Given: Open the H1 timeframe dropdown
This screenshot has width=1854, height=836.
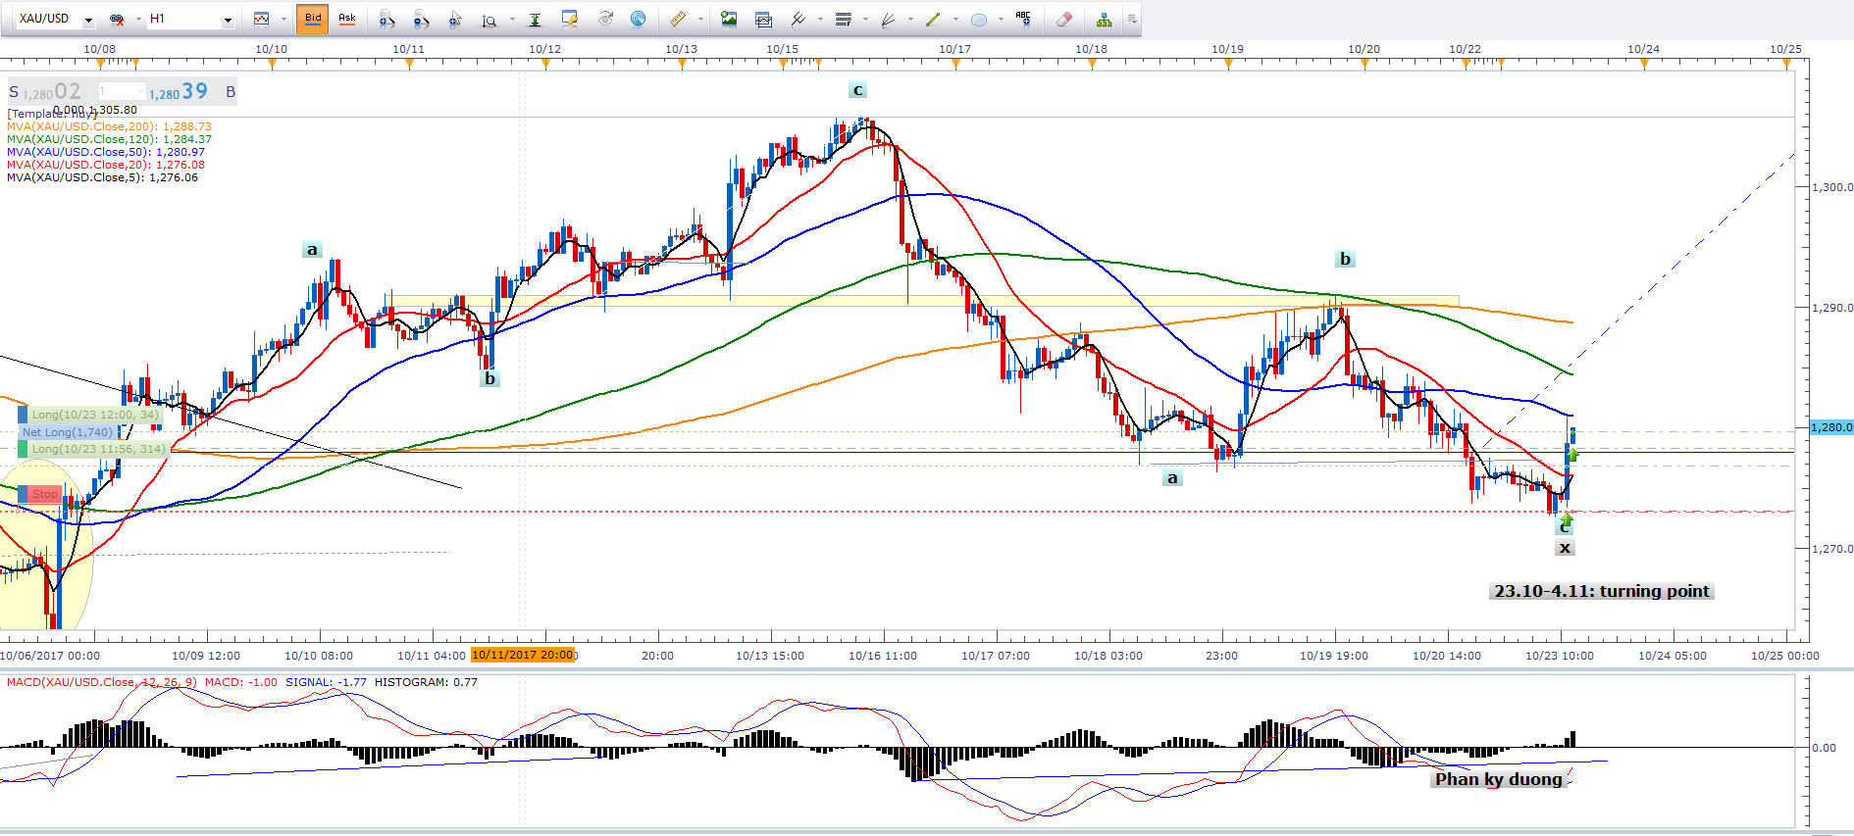Looking at the screenshot, I should point(228,20).
